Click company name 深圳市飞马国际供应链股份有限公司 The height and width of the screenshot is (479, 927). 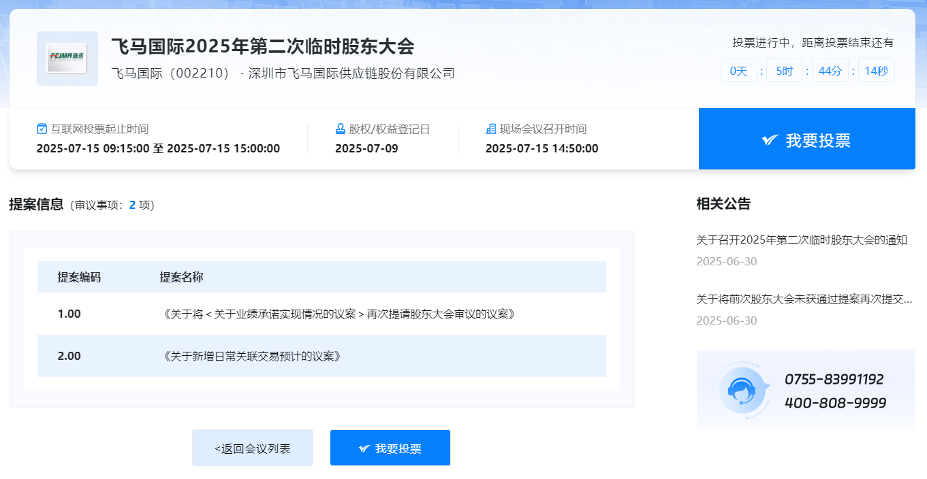tap(351, 73)
